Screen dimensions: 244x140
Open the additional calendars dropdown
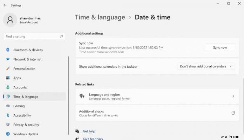(206, 66)
